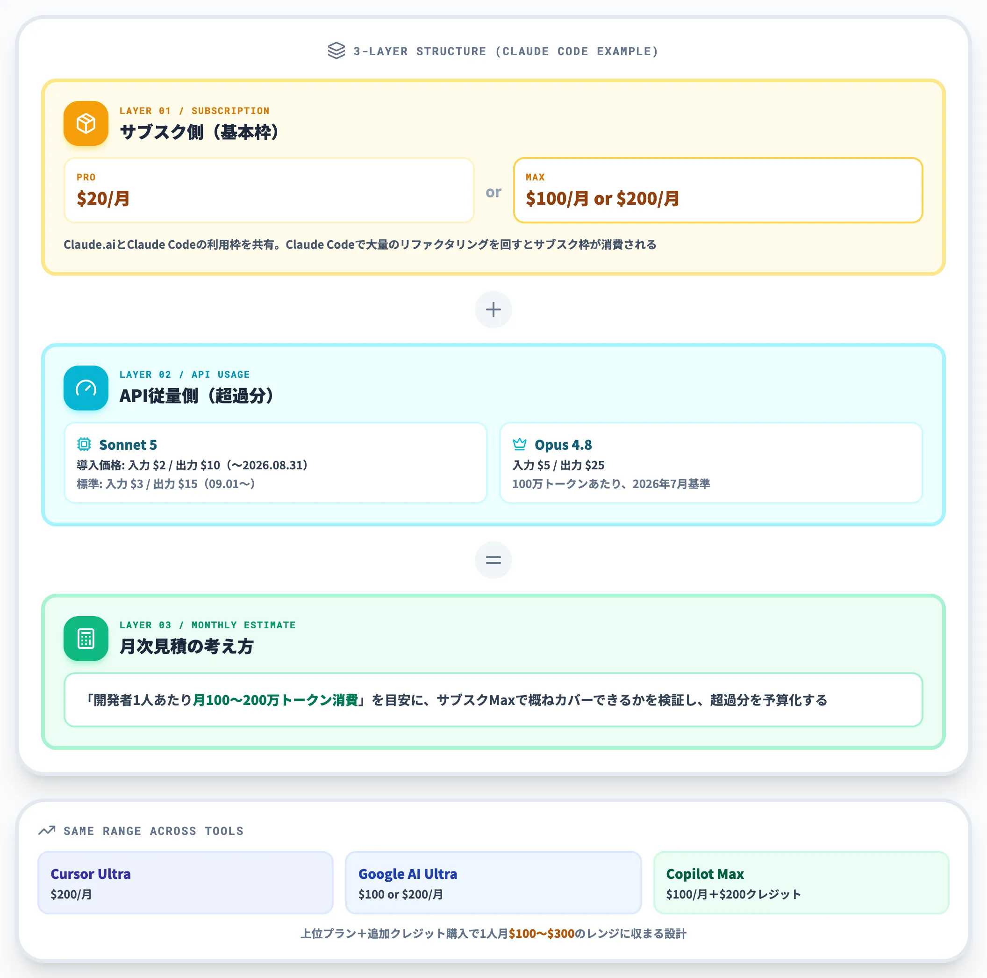The height and width of the screenshot is (978, 987).
Task: Click the Cursor Ultra card
Action: (x=186, y=883)
